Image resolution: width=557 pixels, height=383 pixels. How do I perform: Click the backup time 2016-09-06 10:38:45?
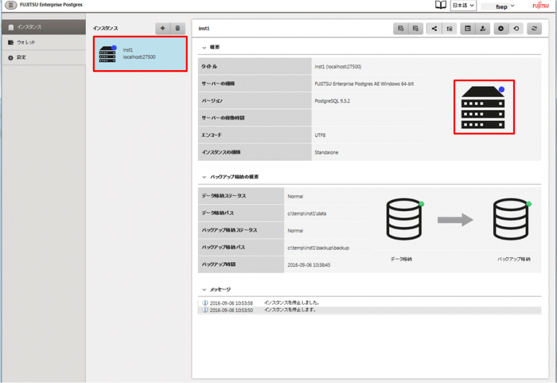[x=309, y=265]
